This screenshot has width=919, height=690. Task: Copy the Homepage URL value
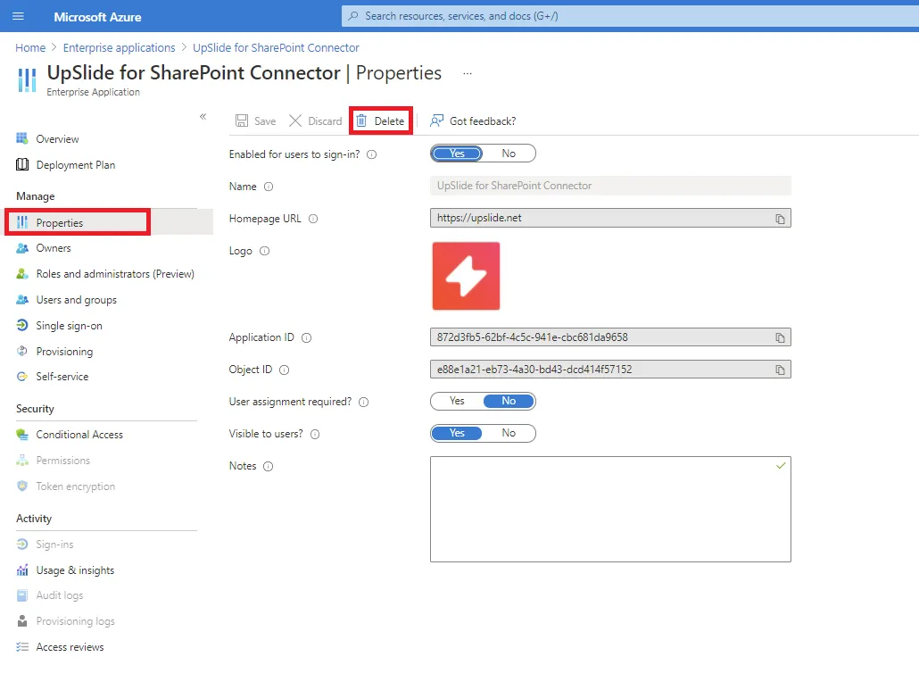coord(780,219)
